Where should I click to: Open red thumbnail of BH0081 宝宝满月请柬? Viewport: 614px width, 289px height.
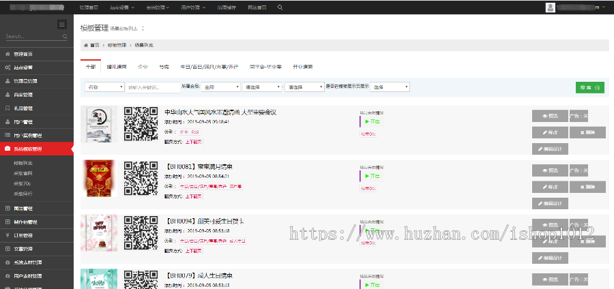coord(99,179)
